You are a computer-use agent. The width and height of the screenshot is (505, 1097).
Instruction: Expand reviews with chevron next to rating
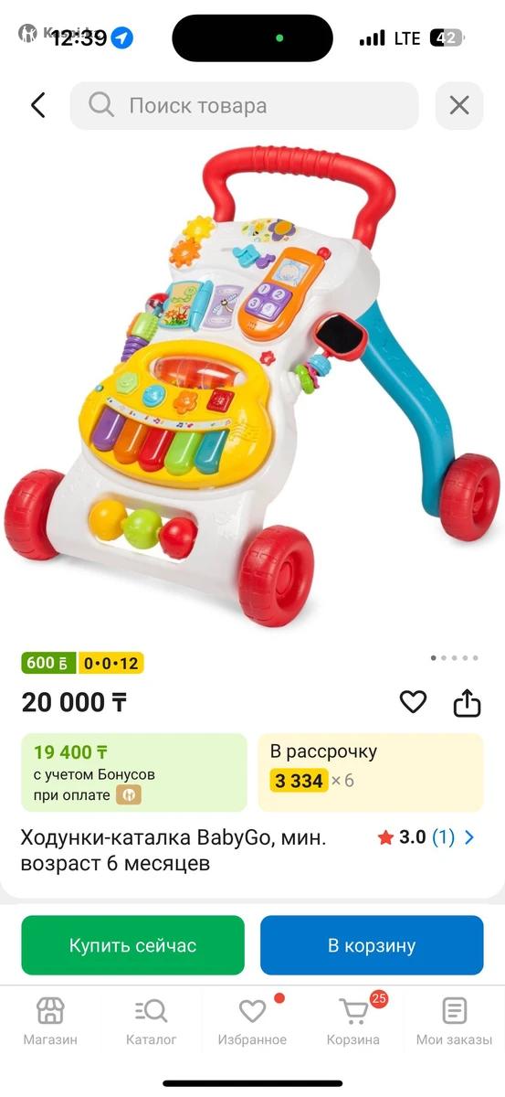point(469,837)
